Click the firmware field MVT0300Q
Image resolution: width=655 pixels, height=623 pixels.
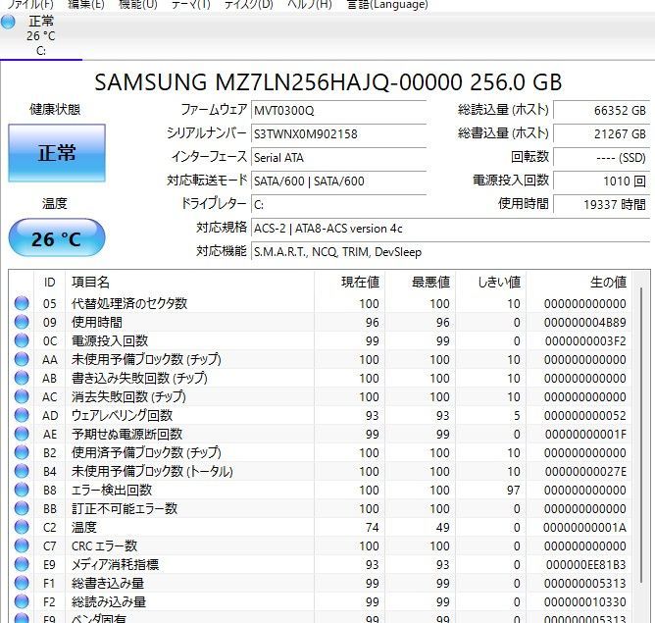[338, 111]
